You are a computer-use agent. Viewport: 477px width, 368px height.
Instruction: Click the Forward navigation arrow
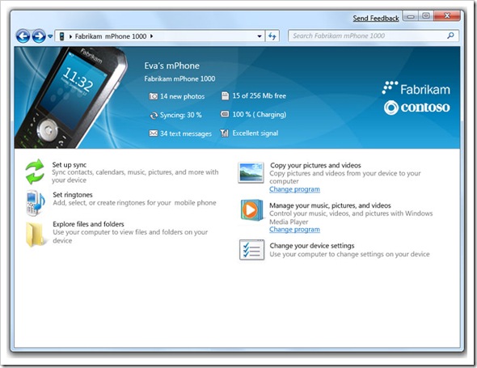[39, 36]
